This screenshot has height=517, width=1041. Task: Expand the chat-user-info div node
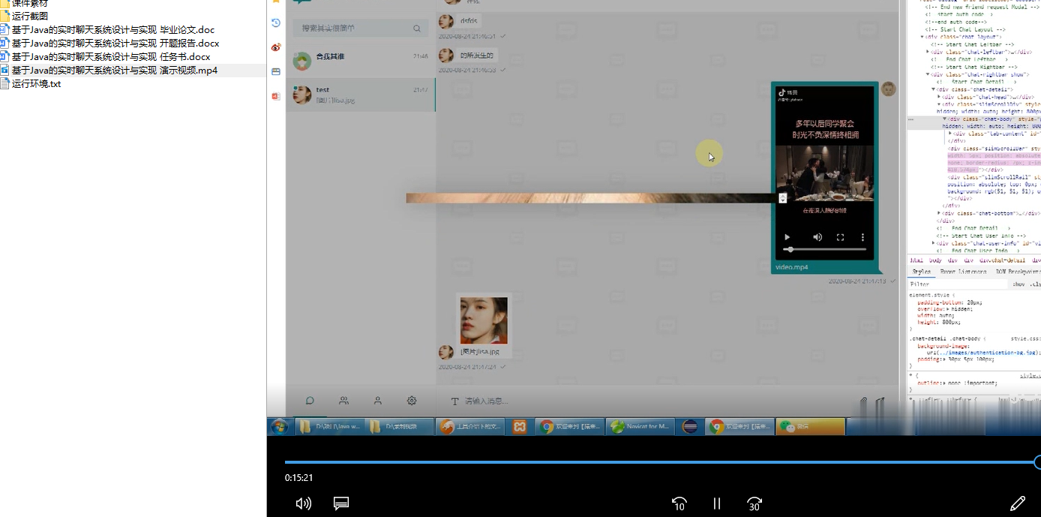pyautogui.click(x=934, y=243)
